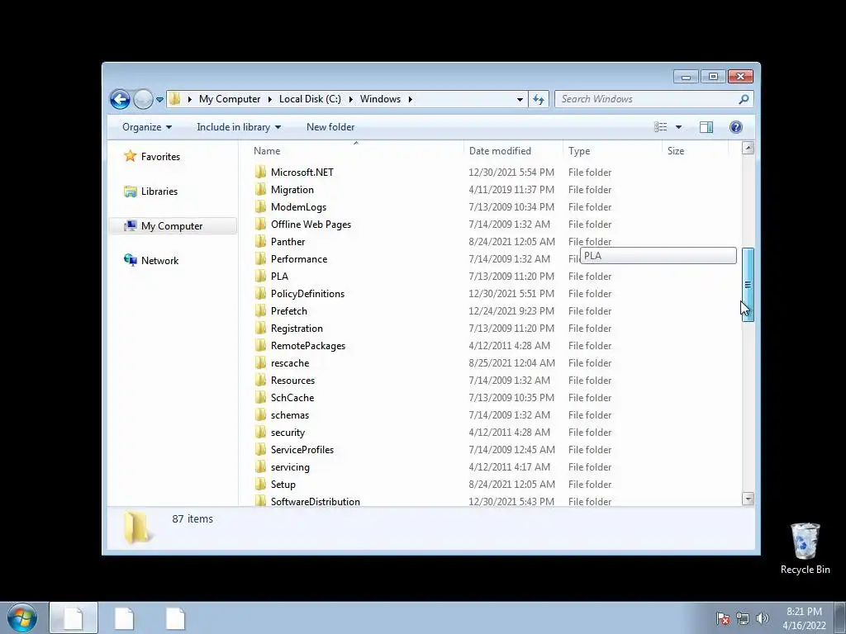Toggle the preview pane
This screenshot has height=634, width=846.
click(x=706, y=127)
